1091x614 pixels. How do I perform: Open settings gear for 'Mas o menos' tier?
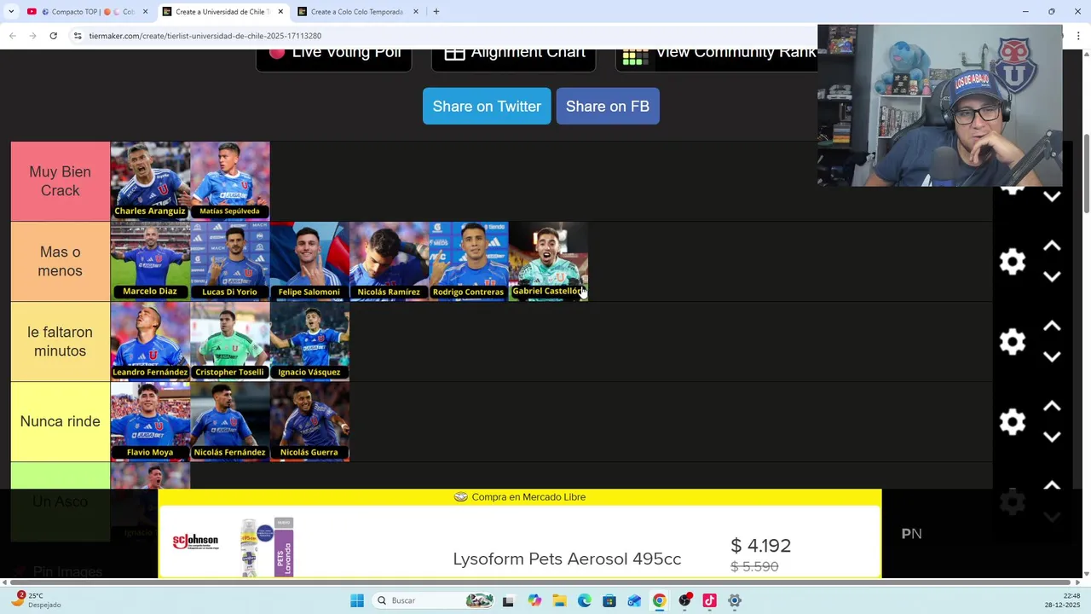[x=1013, y=262]
